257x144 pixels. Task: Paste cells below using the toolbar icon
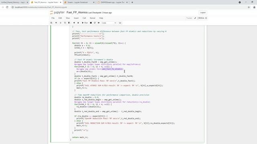coord(69,23)
